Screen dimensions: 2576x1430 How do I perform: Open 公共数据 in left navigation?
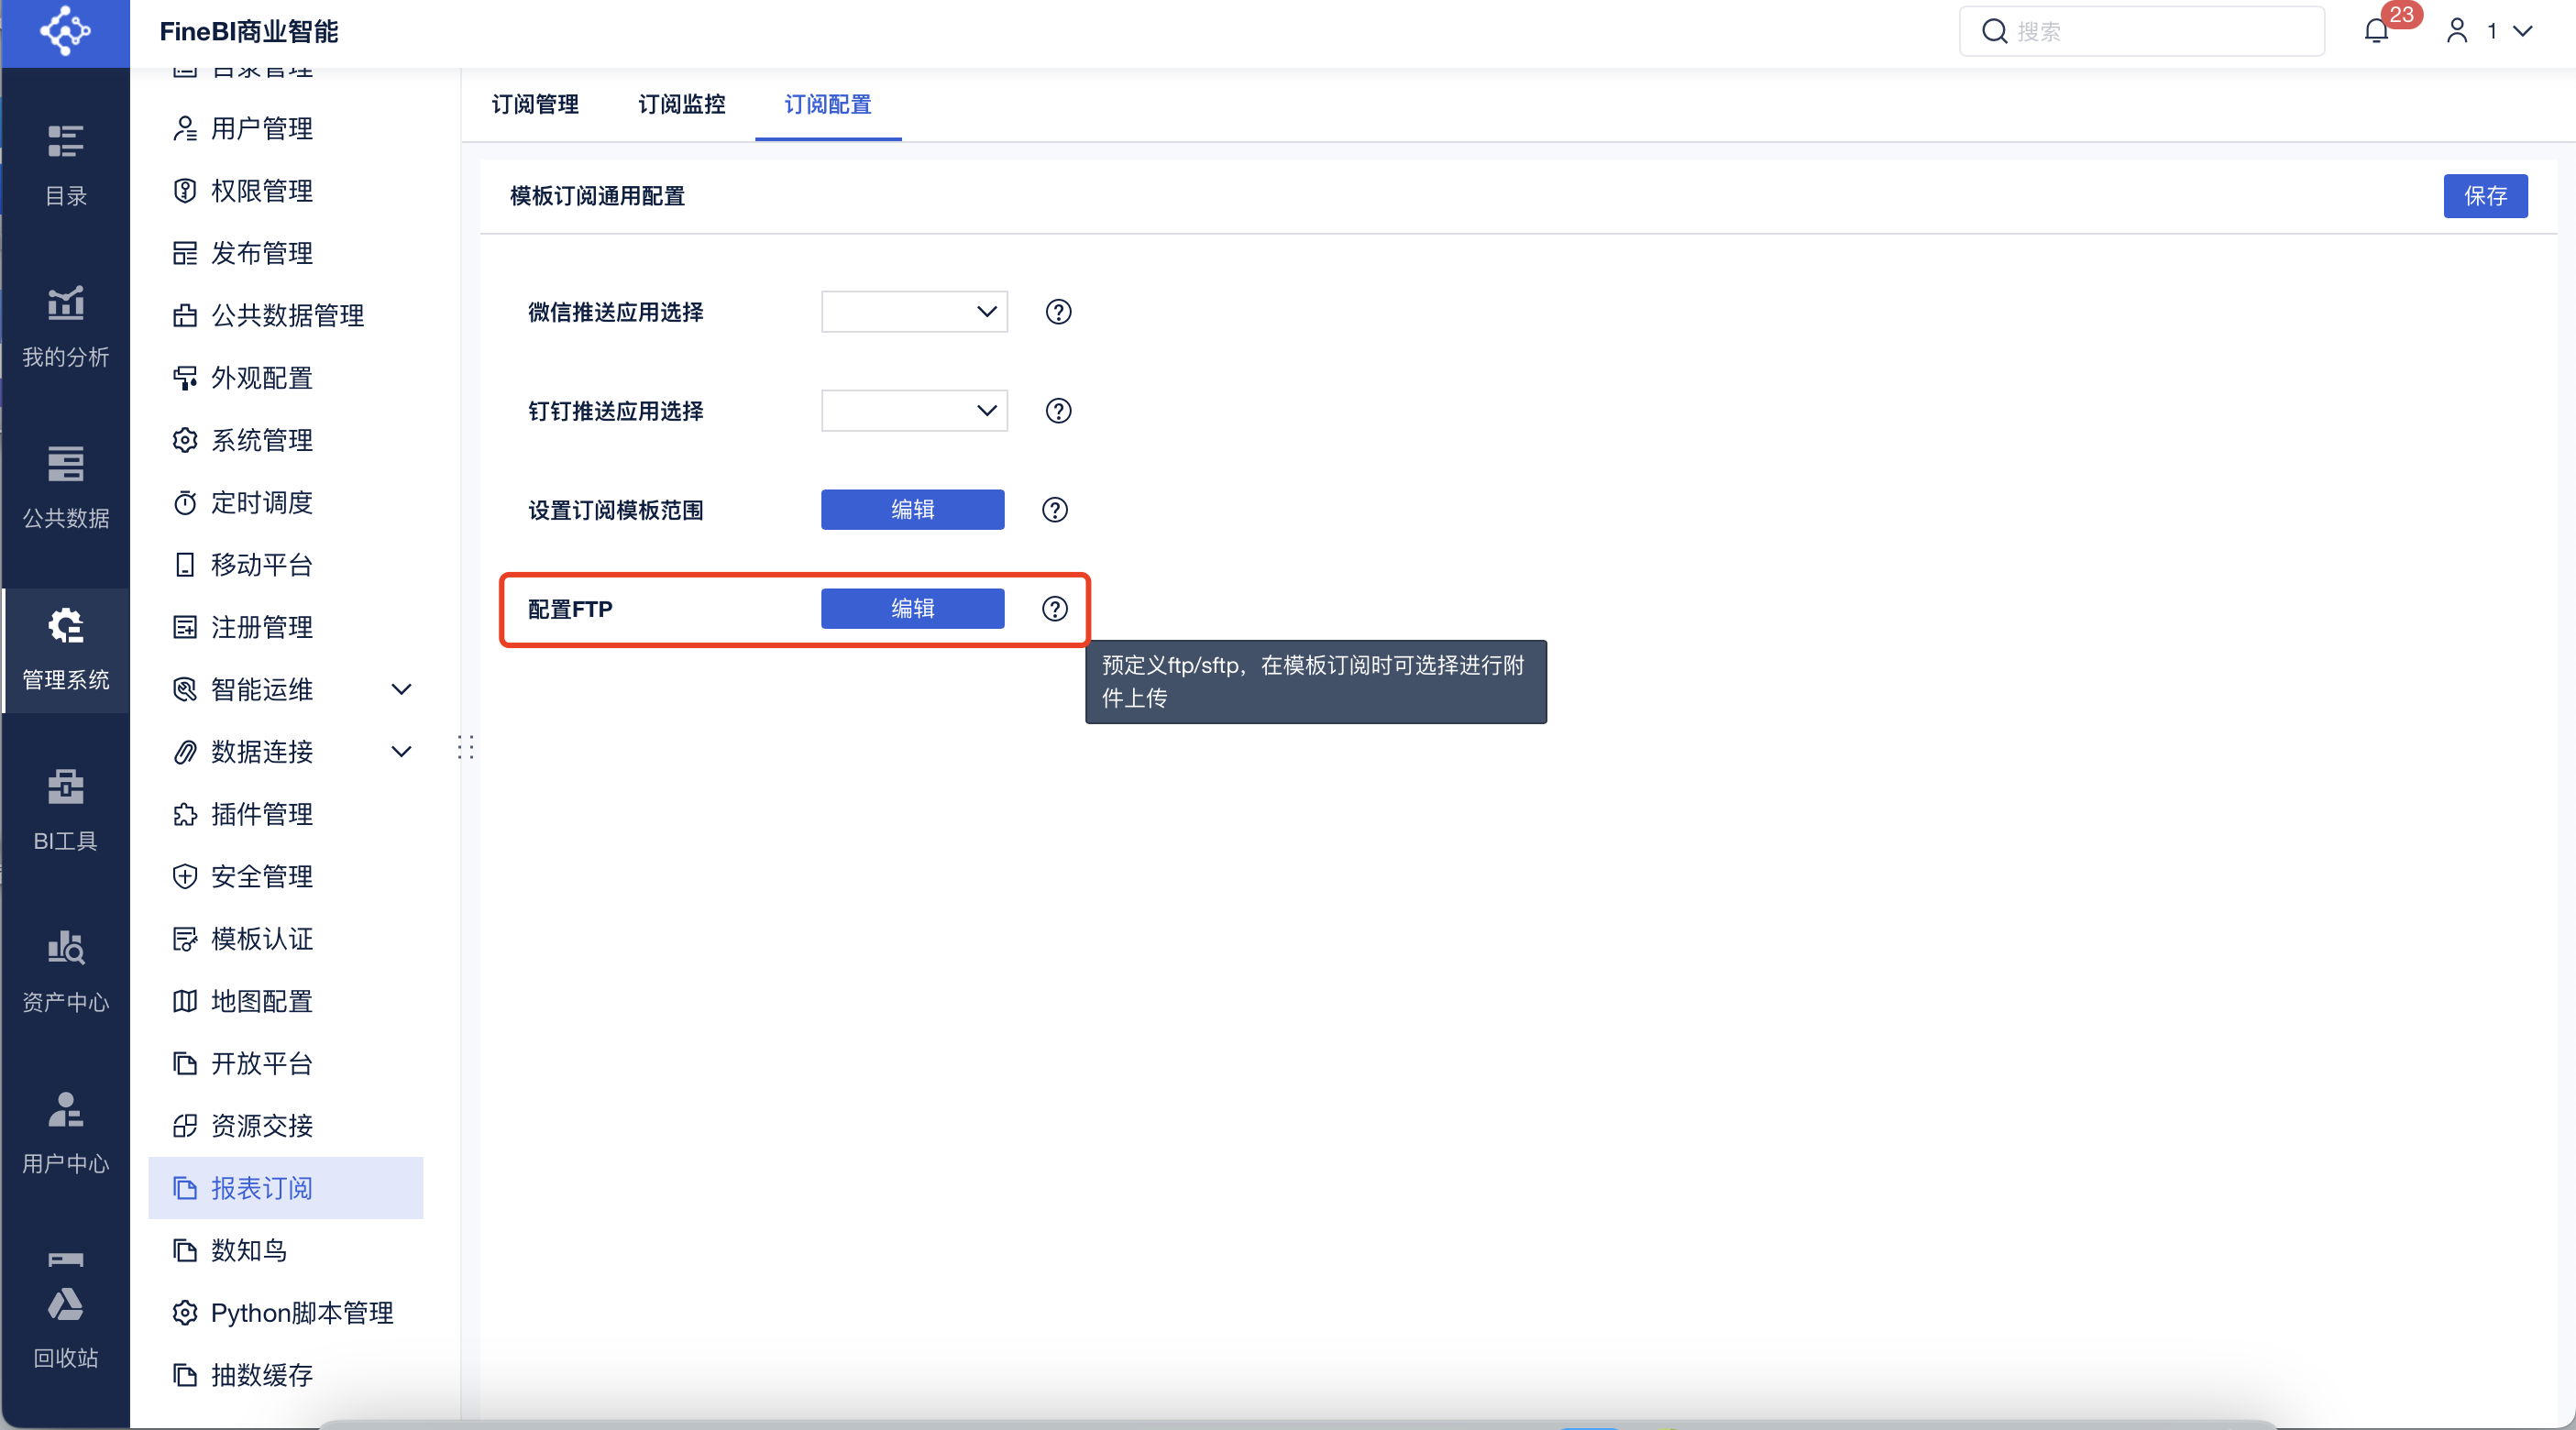[65, 487]
